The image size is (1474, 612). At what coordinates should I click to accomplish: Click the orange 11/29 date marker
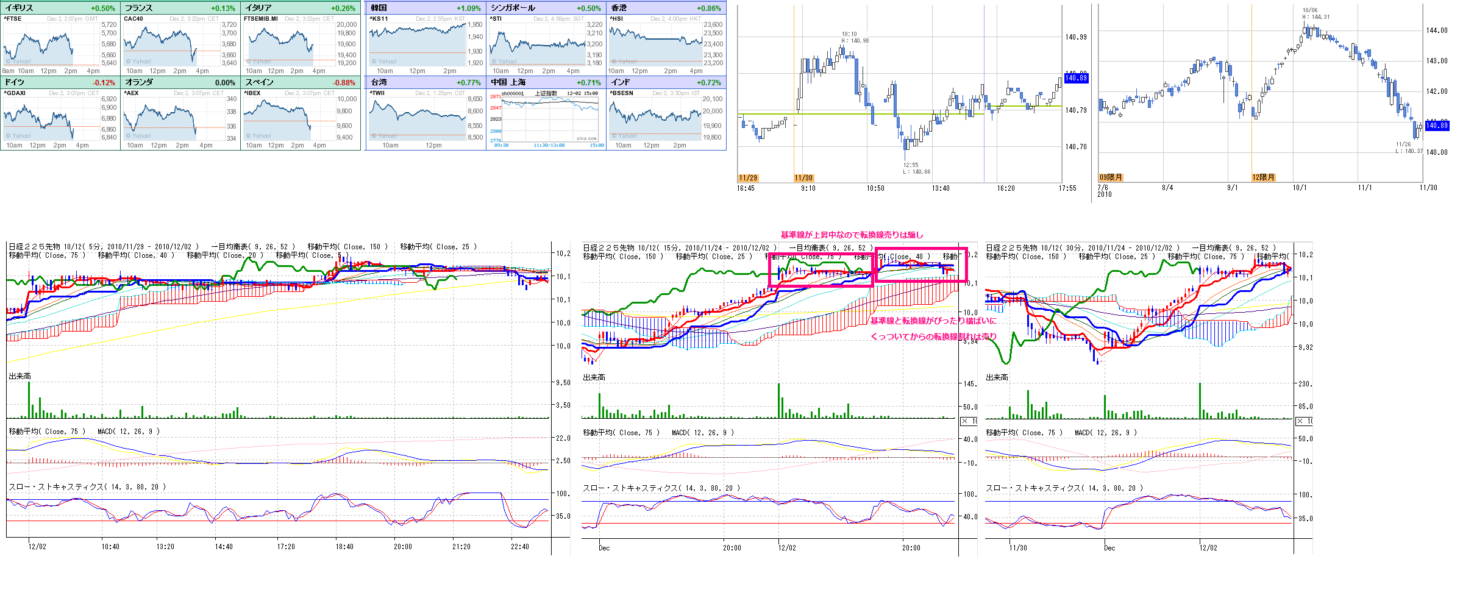pyautogui.click(x=748, y=178)
